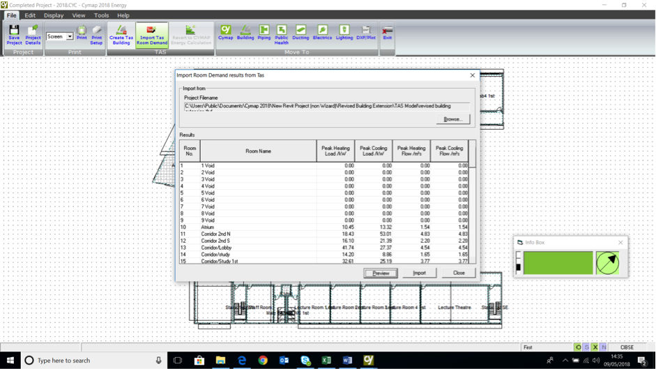Click the Close button in the dialog

[x=459, y=273]
